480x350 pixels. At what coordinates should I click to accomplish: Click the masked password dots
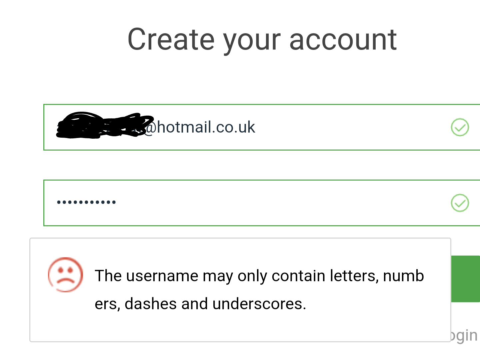click(x=86, y=202)
